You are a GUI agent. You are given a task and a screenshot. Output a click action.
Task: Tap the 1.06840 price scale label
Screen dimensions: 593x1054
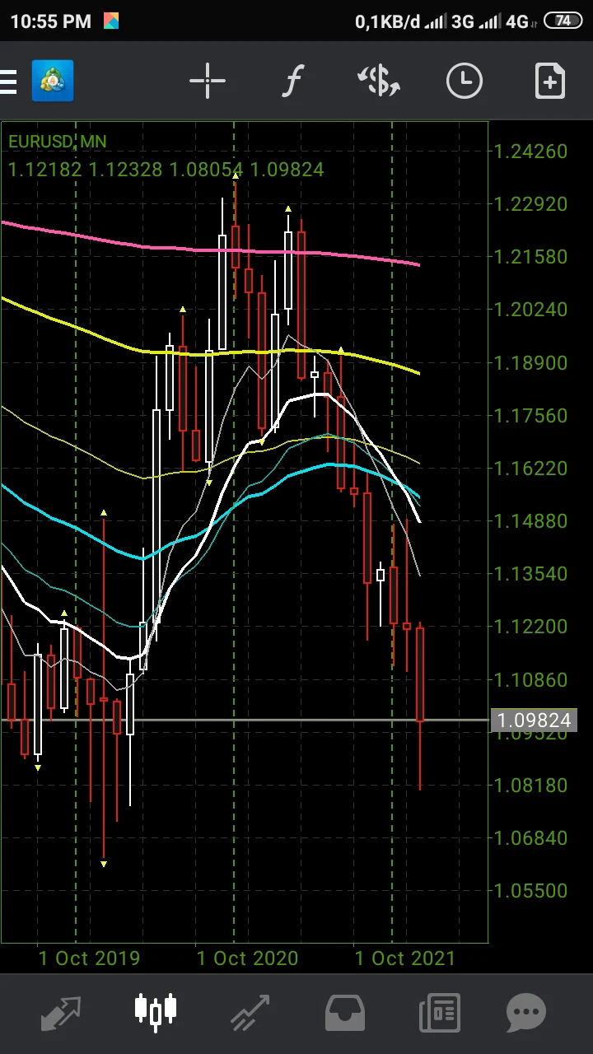tap(531, 838)
